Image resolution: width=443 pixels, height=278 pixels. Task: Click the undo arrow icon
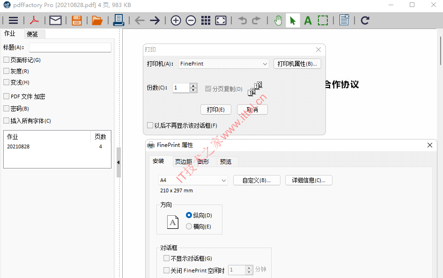click(242, 20)
